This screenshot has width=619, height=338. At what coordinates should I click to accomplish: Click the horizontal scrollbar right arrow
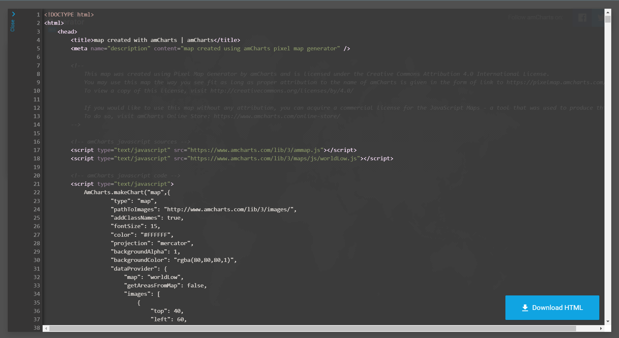[x=601, y=328]
